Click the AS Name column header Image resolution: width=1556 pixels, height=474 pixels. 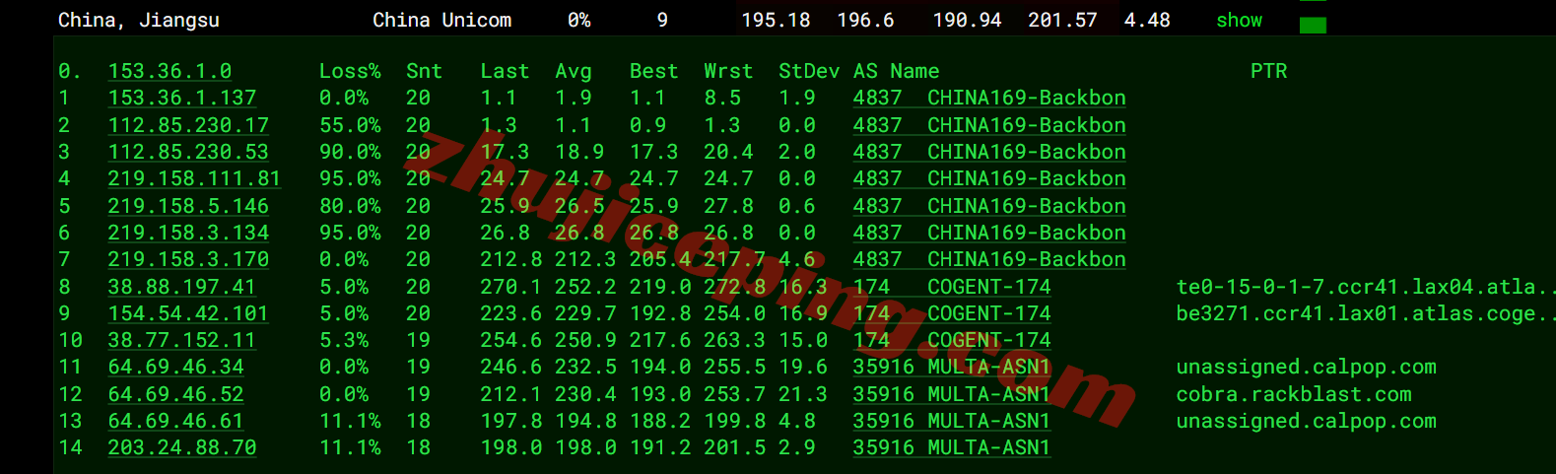[x=896, y=71]
